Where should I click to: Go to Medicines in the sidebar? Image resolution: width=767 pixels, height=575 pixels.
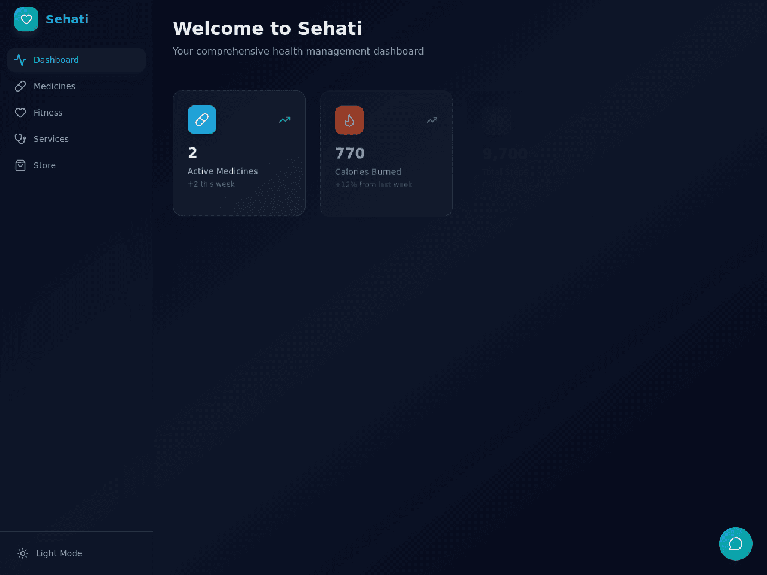point(77,86)
